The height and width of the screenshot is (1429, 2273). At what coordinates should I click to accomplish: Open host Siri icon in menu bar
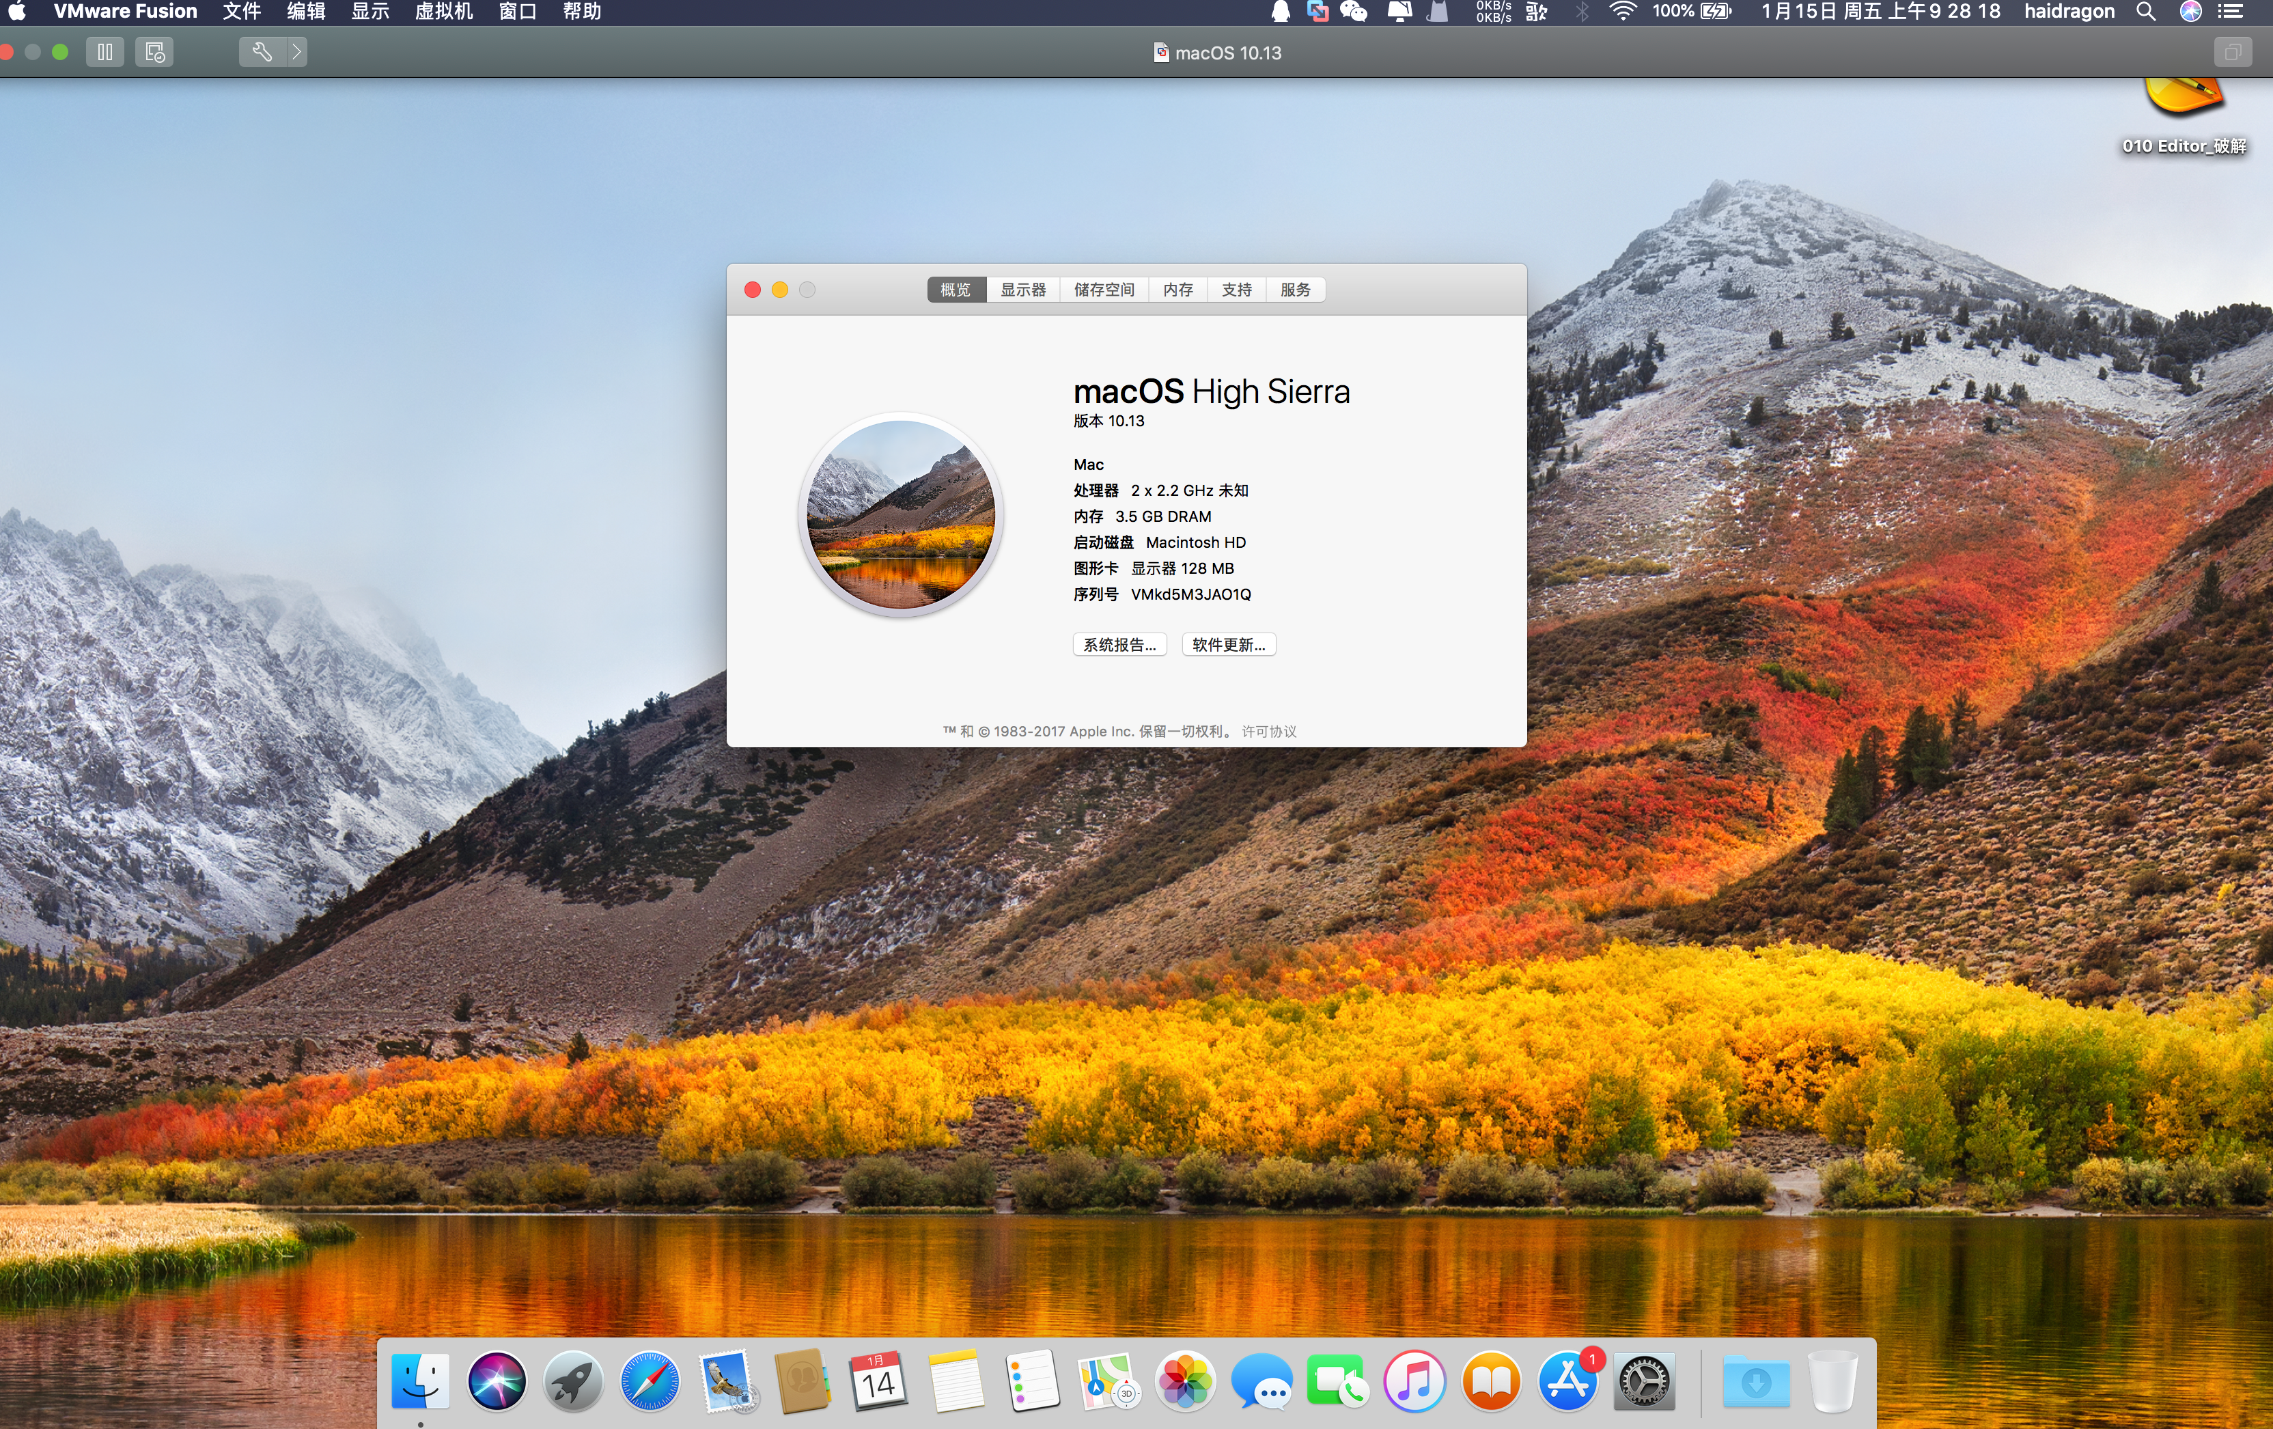(x=2191, y=12)
